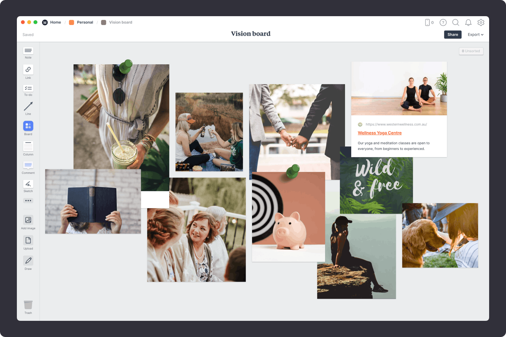The height and width of the screenshot is (337, 506).
Task: Open the search panel
Action: [x=456, y=22]
